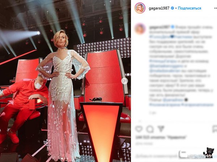Click the blurred avatar beside the caption
The image size is (217, 162).
[140, 29]
